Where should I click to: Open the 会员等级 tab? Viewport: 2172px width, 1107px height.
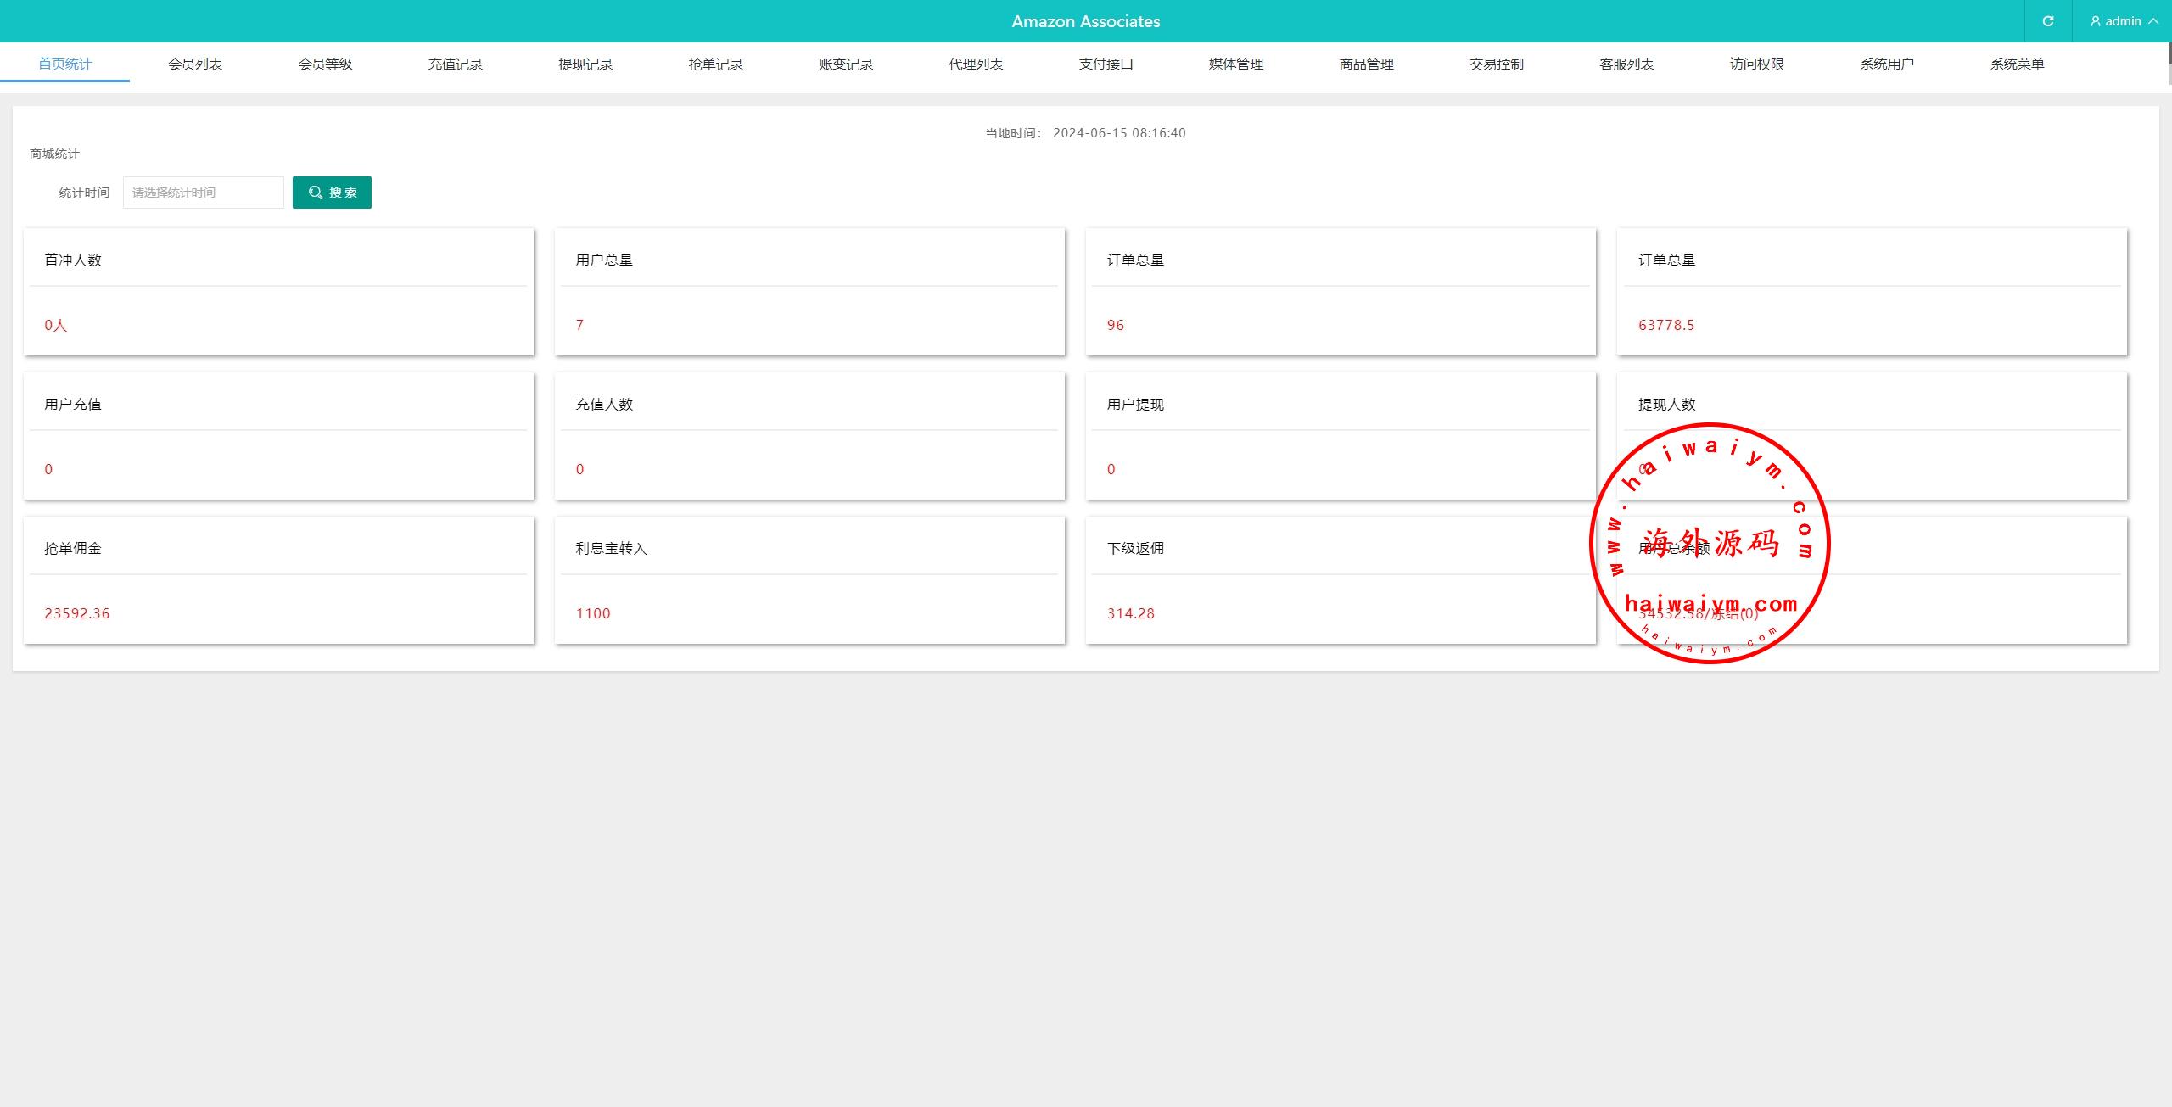point(325,64)
